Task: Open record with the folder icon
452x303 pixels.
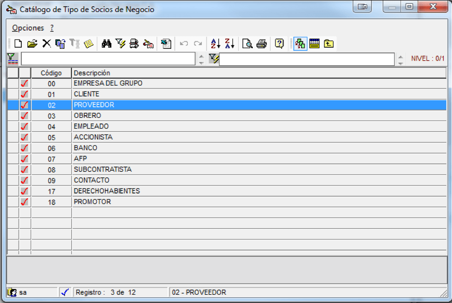Action: coord(32,44)
